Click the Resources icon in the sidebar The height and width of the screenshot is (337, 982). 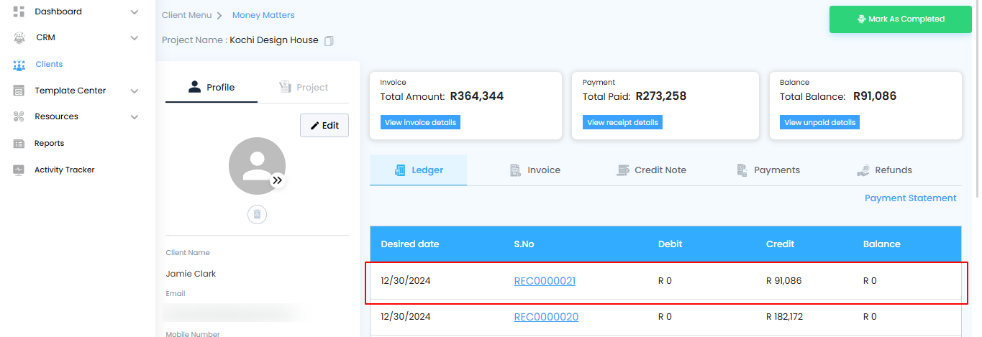(19, 116)
